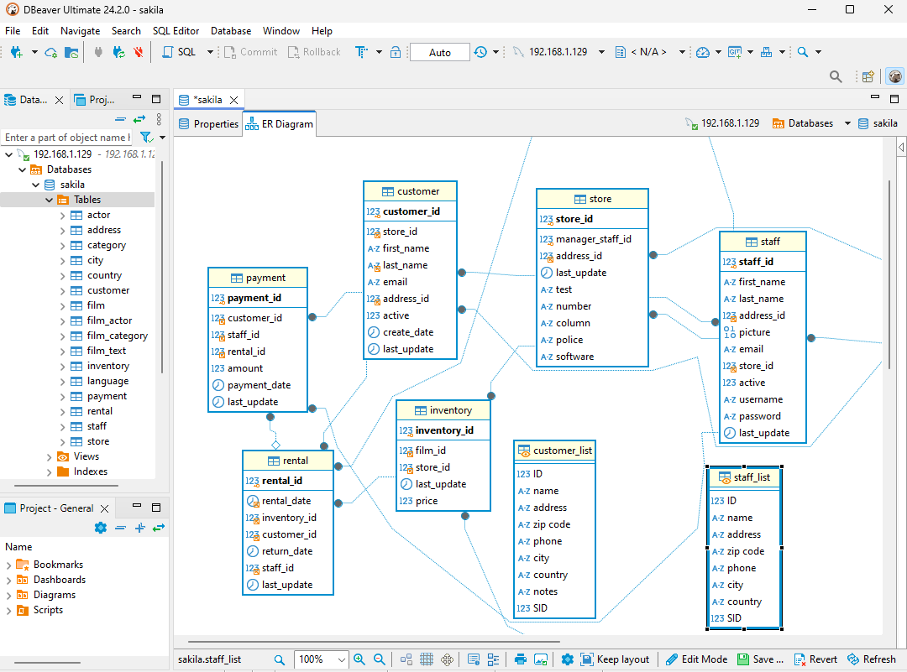
Task: Click the deployment boxes toolbar icon
Action: (767, 52)
